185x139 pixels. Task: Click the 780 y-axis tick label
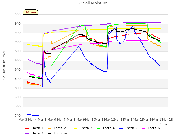click(18, 97)
